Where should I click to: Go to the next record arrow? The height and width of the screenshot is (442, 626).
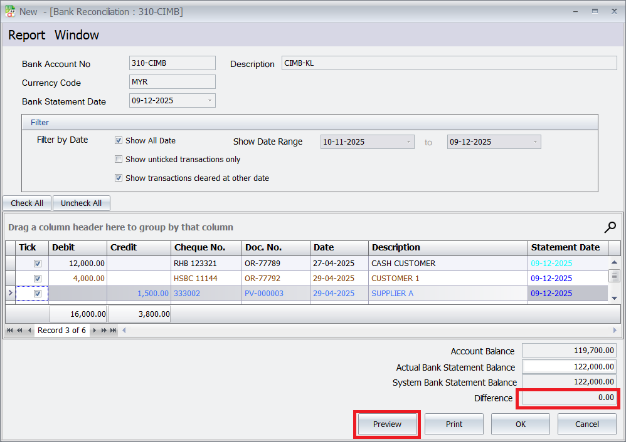tap(94, 330)
